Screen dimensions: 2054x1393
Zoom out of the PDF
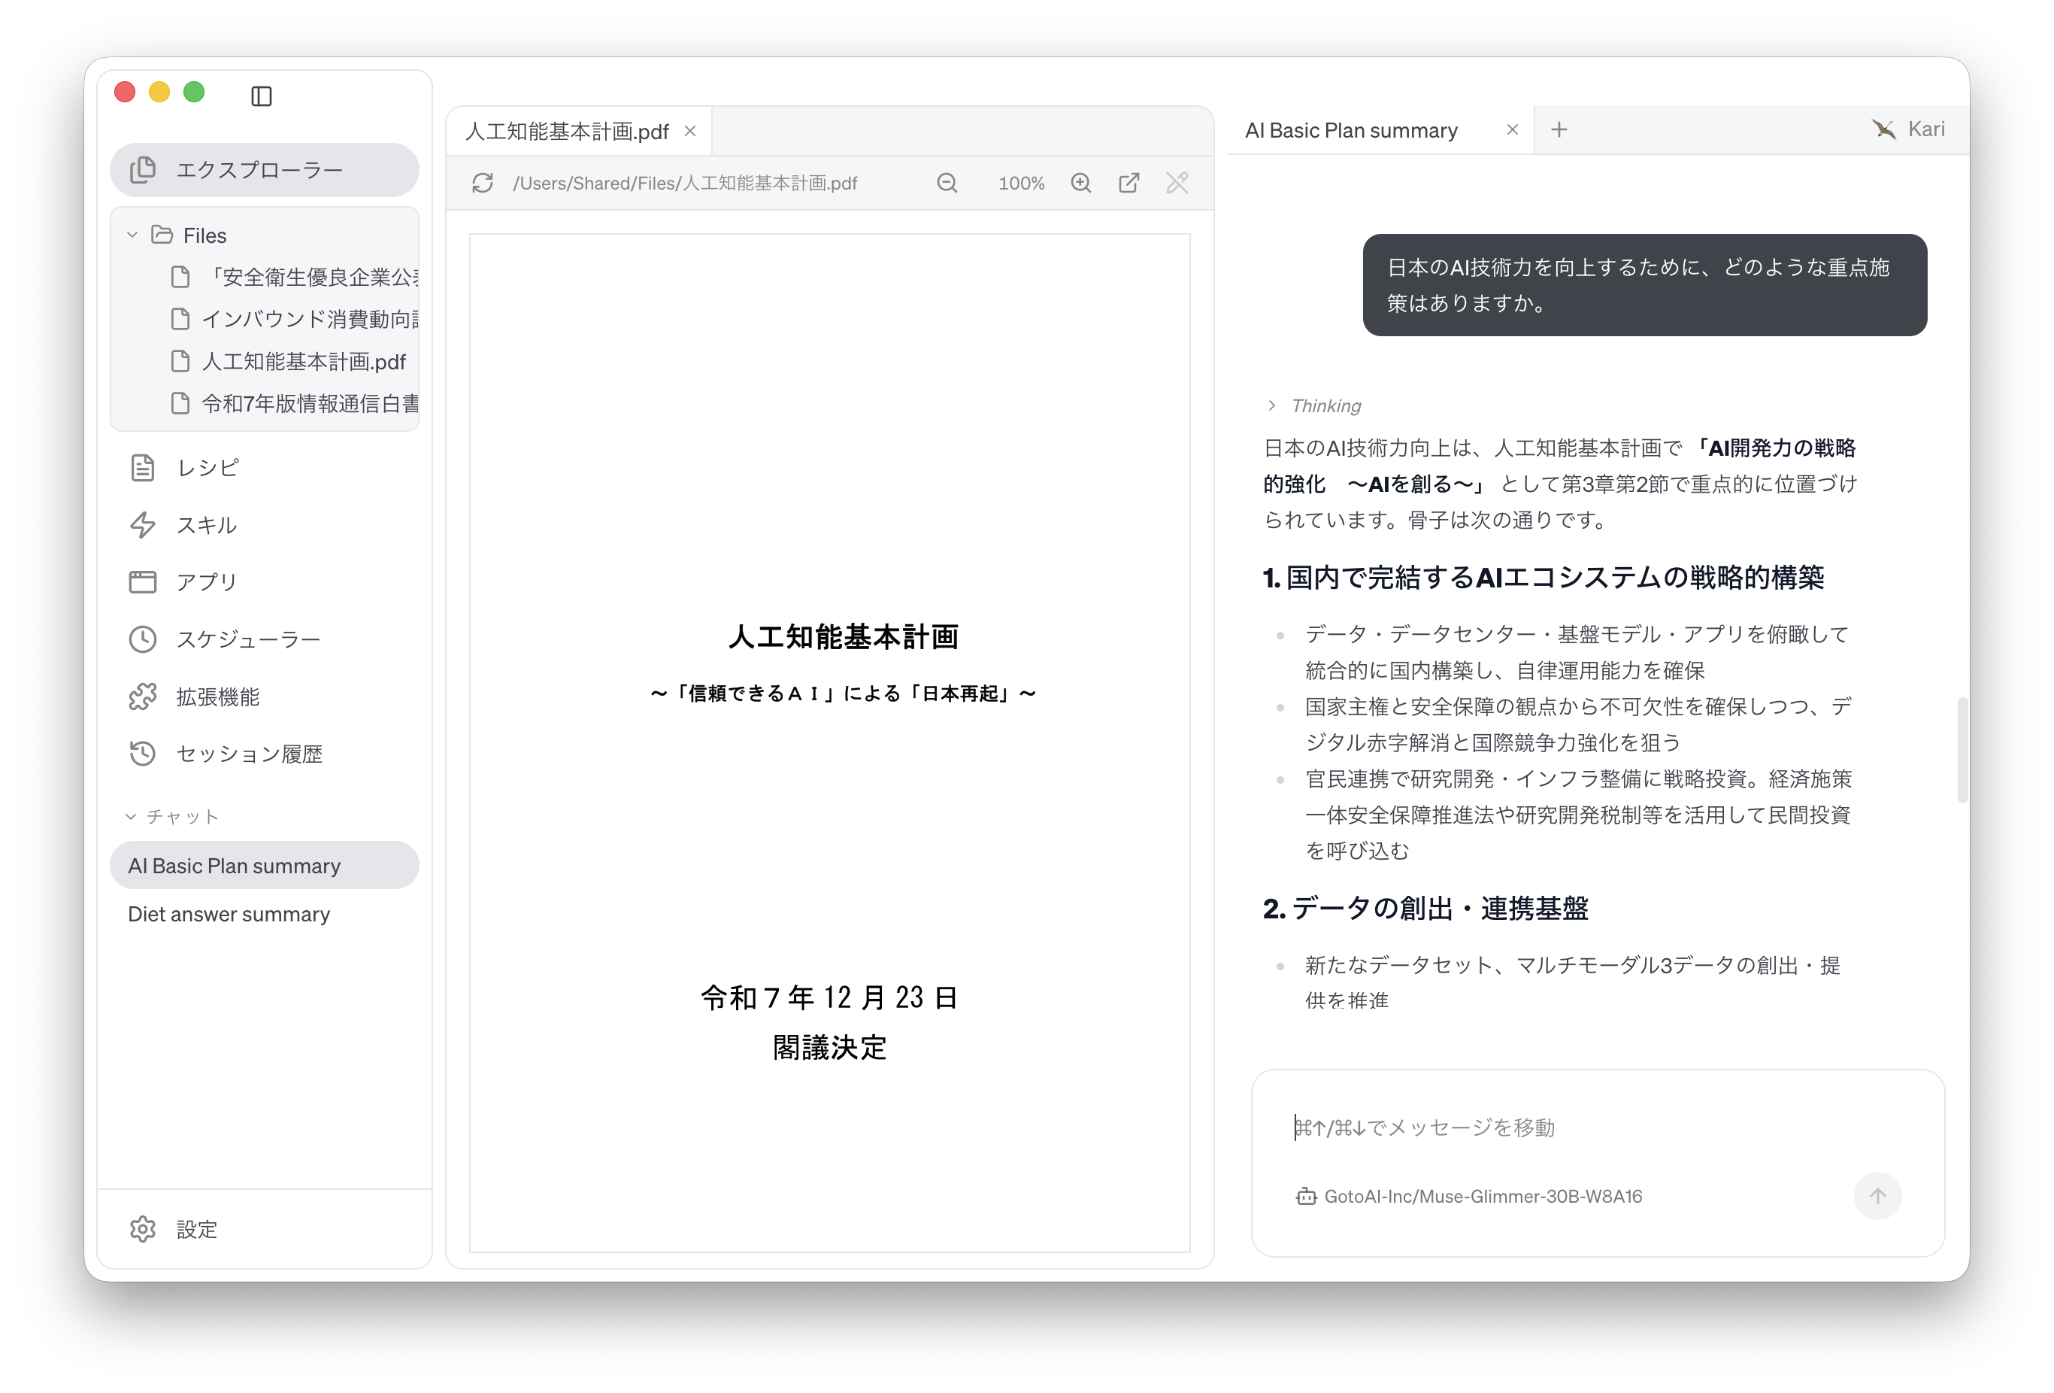coord(947,183)
